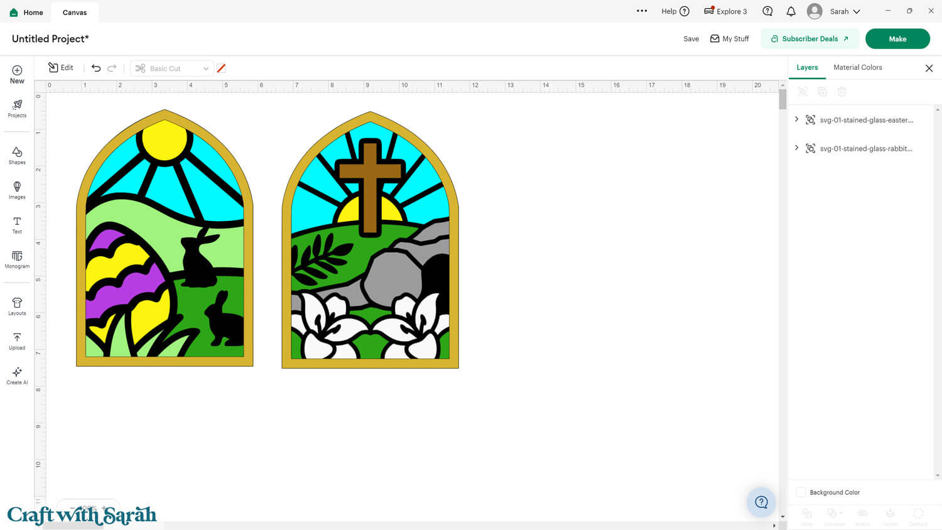This screenshot has height=530, width=942.
Task: Switch to the Material Colors tab
Action: click(857, 67)
